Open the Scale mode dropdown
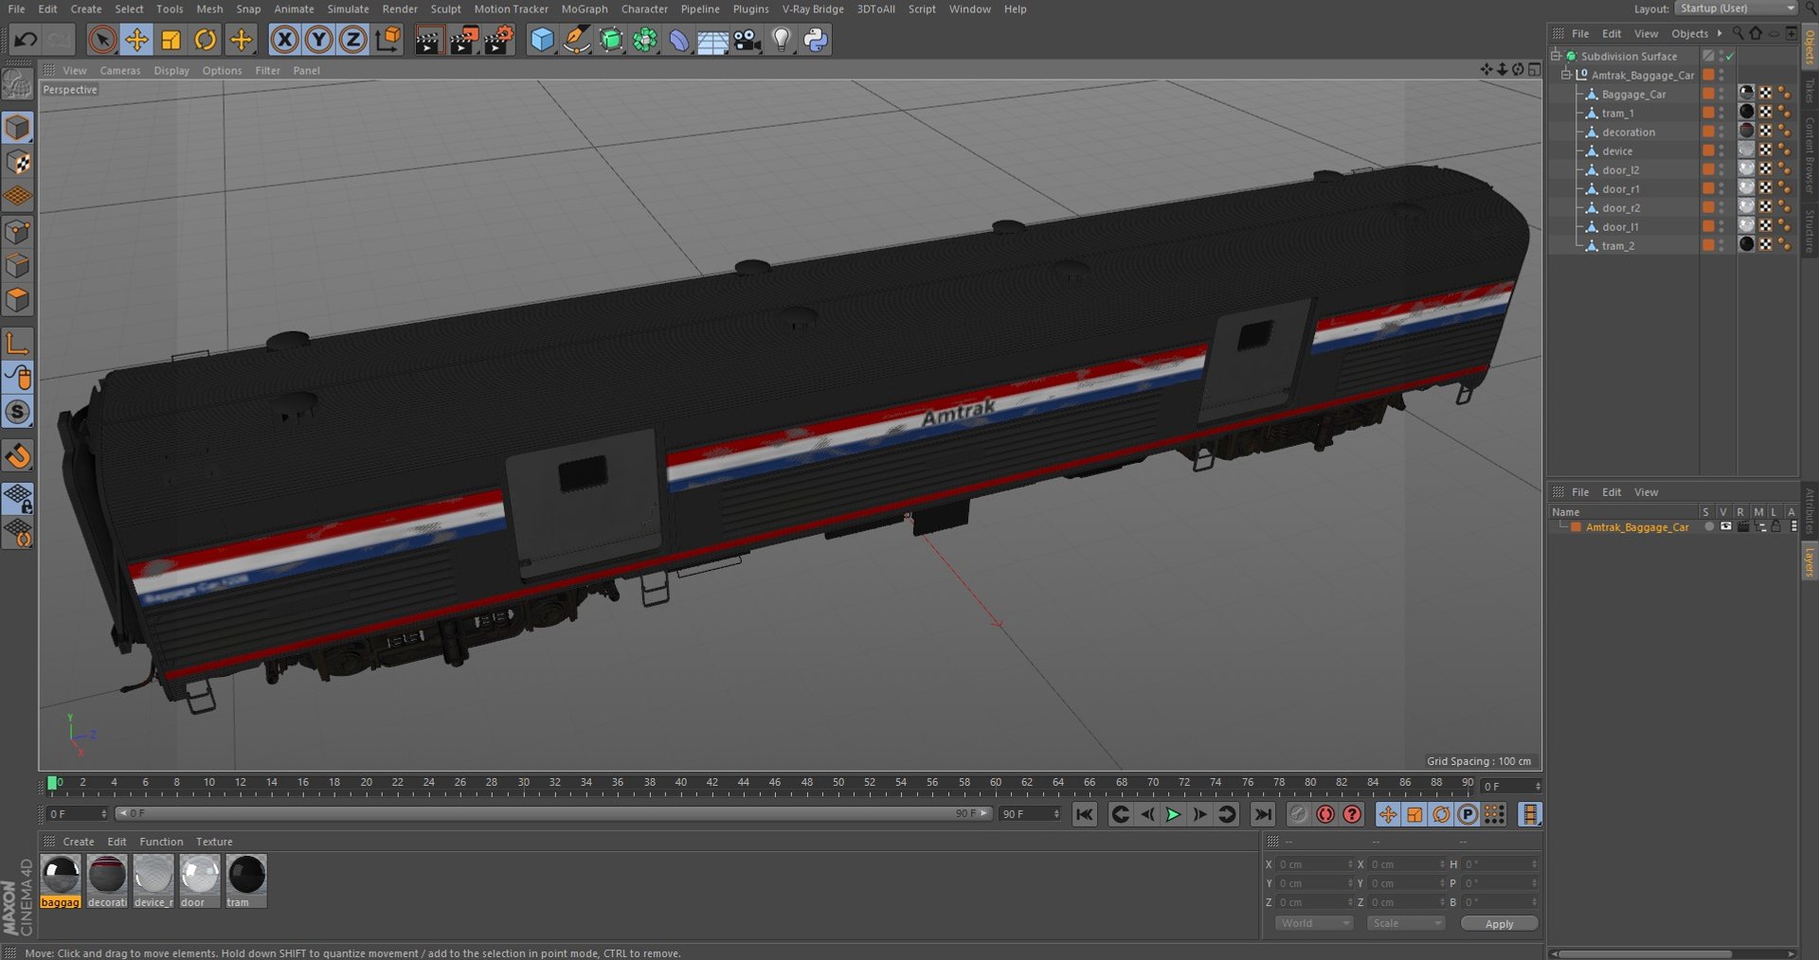1819x960 pixels. pos(1406,923)
